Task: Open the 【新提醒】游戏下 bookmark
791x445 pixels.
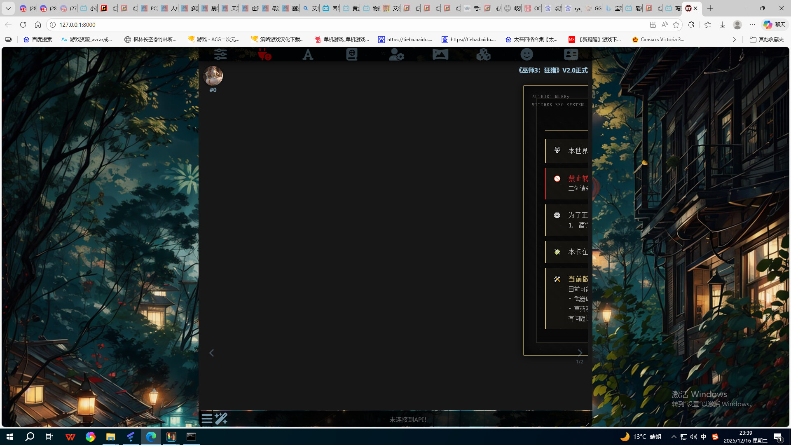Action: [595, 40]
